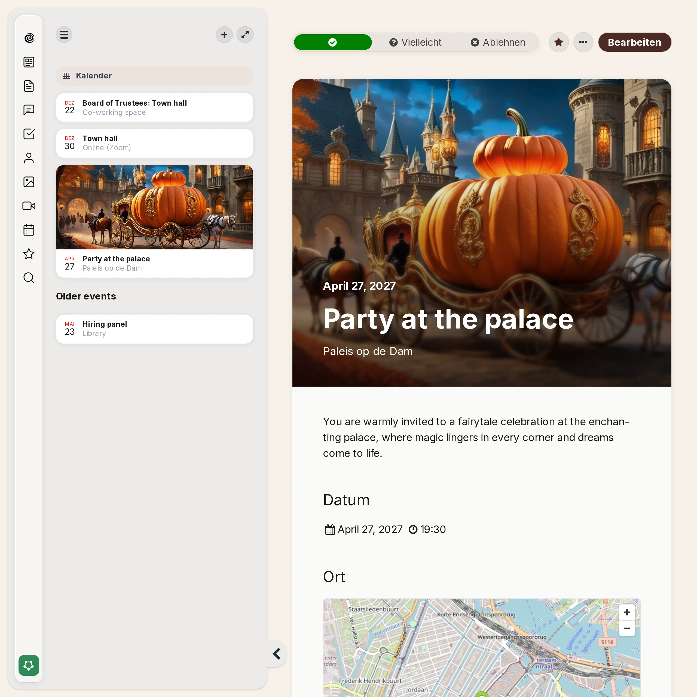
Task: Open Party at the palace list entry
Action: 154,263
